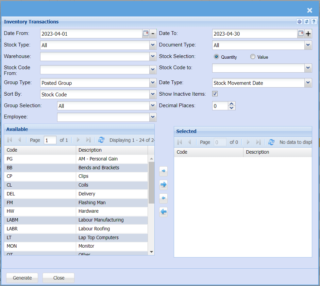Select the Quantity radio button
The image size is (320, 286).
coord(216,57)
